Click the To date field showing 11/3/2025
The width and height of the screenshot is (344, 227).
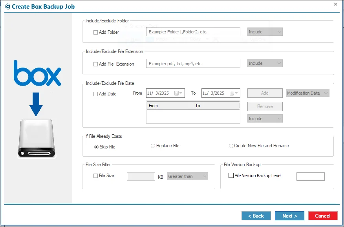click(x=221, y=93)
